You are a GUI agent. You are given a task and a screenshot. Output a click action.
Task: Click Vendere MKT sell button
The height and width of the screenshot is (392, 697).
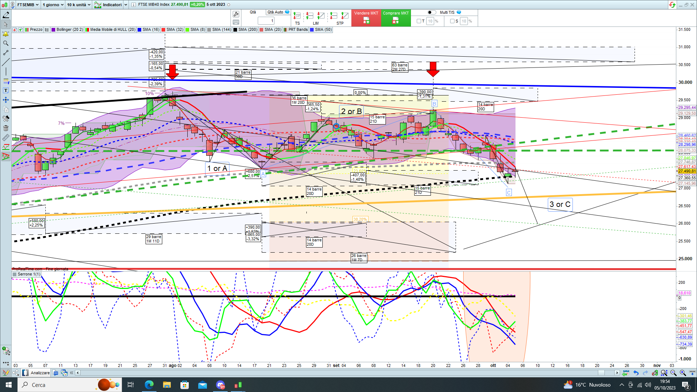pyautogui.click(x=366, y=18)
